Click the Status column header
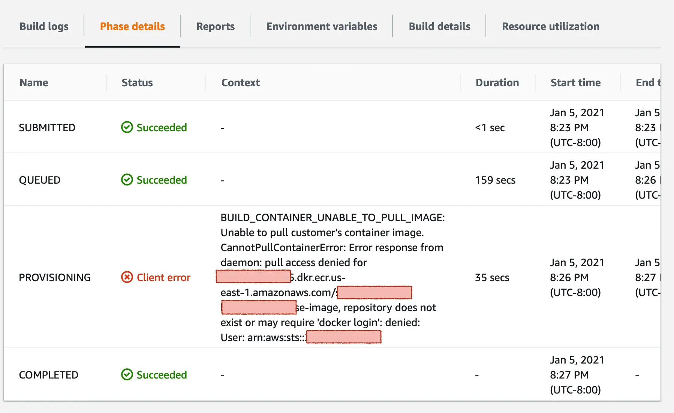This screenshot has height=413, width=674. click(137, 83)
